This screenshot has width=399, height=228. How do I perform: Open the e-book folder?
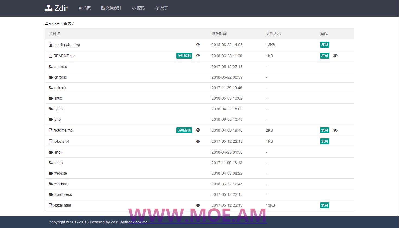(60, 88)
